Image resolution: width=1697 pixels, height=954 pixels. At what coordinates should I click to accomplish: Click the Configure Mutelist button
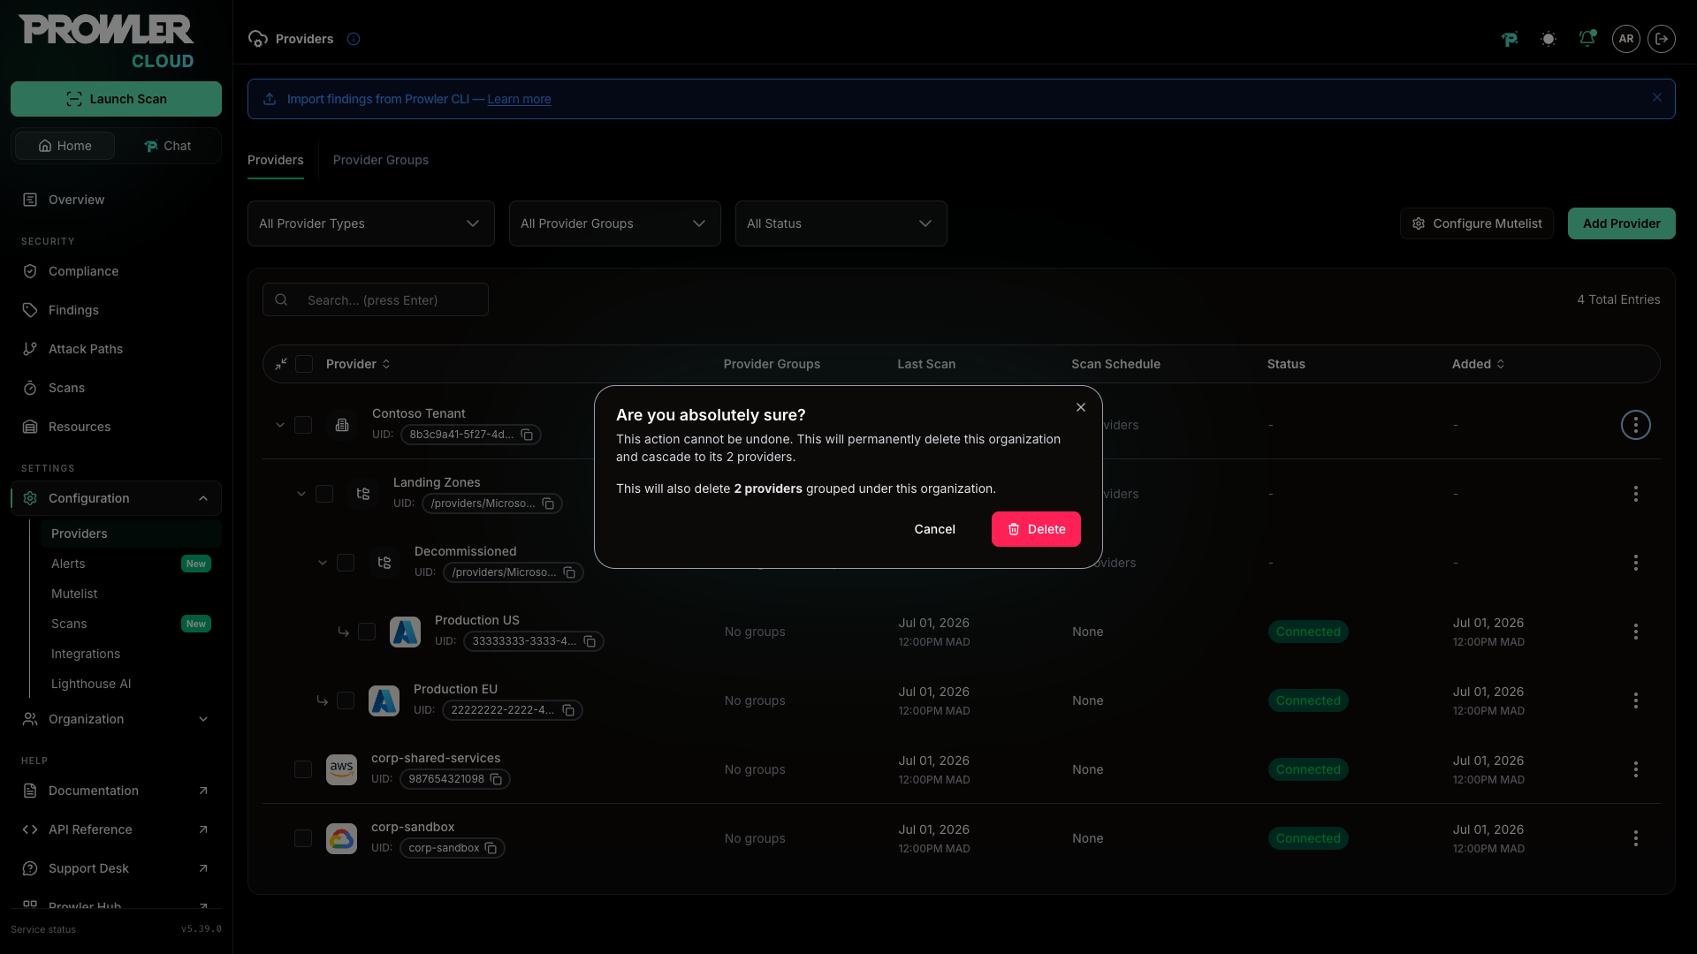(1477, 223)
